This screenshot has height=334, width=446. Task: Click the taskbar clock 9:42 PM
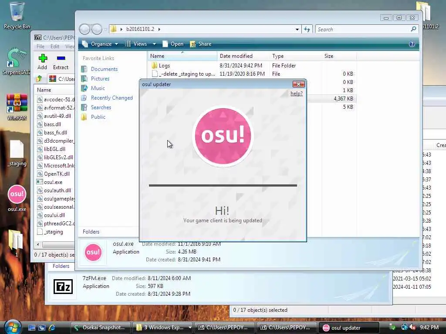[429, 327]
